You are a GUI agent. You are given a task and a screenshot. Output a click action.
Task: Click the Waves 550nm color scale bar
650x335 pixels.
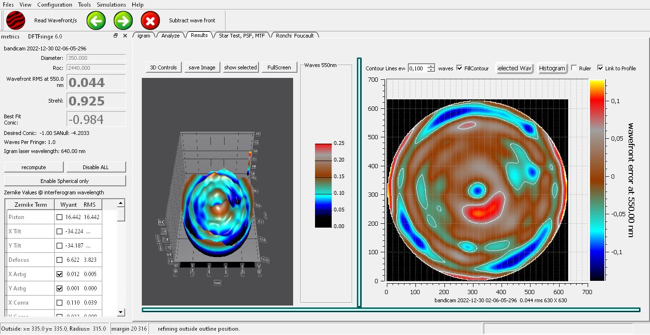pos(323,185)
